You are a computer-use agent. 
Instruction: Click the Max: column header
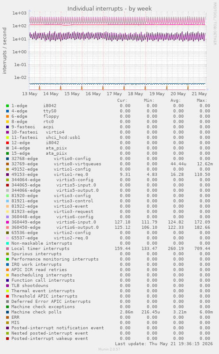(x=202, y=101)
